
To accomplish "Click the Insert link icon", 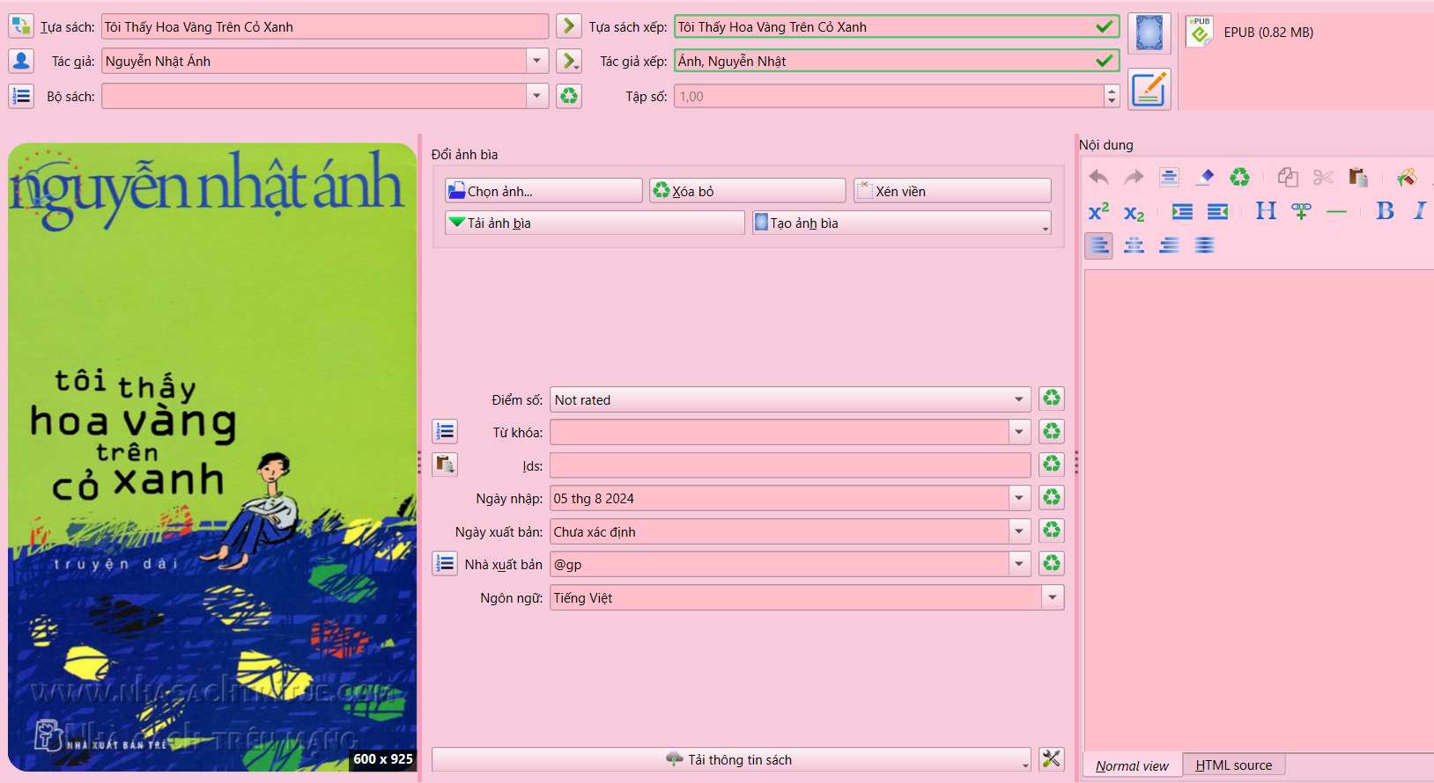I will [x=1301, y=211].
